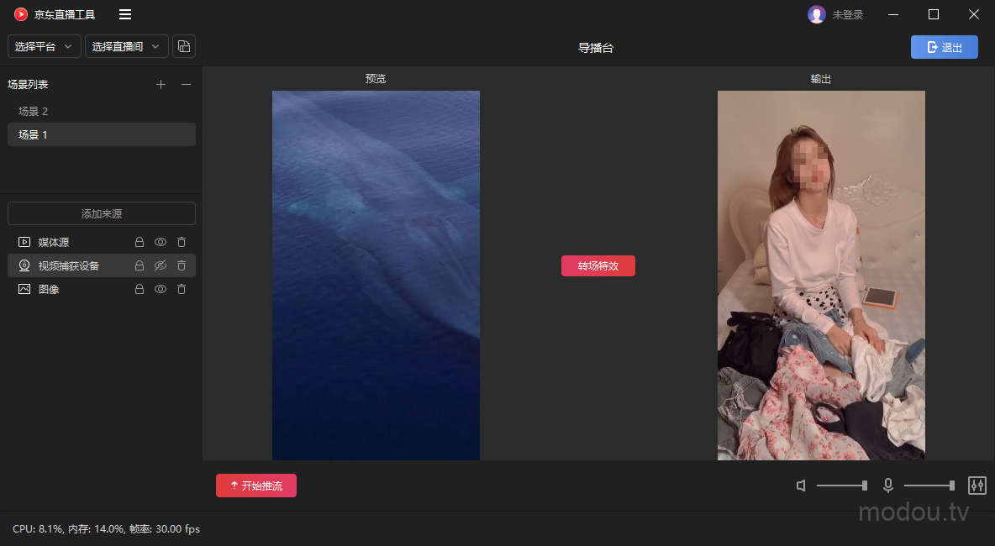Toggle visibility of the 图像 source
Image resolution: width=995 pixels, height=546 pixels.
tap(161, 289)
